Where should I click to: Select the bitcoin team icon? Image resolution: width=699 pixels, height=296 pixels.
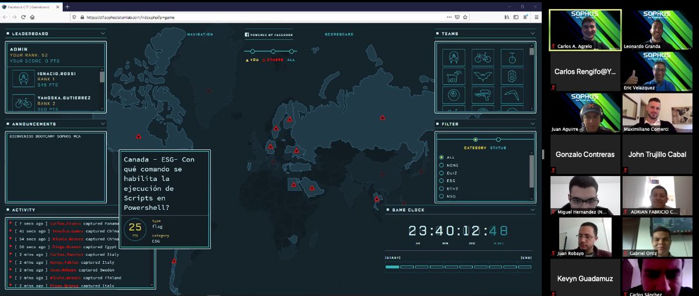513,76
